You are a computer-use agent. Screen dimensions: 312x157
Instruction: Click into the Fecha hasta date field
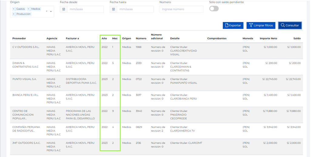pos(135,9)
